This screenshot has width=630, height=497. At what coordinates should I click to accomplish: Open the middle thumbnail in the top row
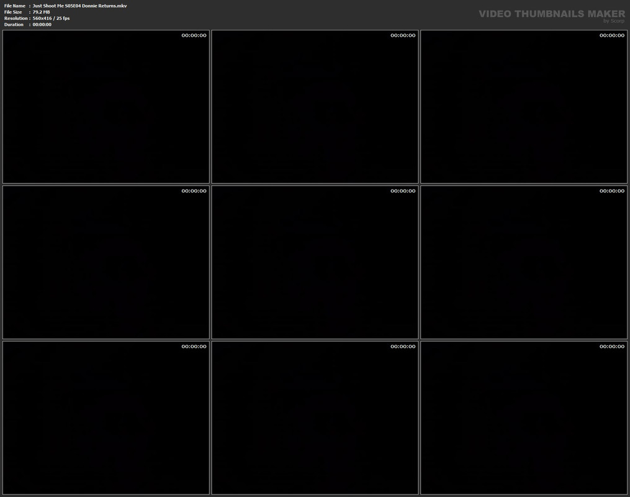coord(315,107)
